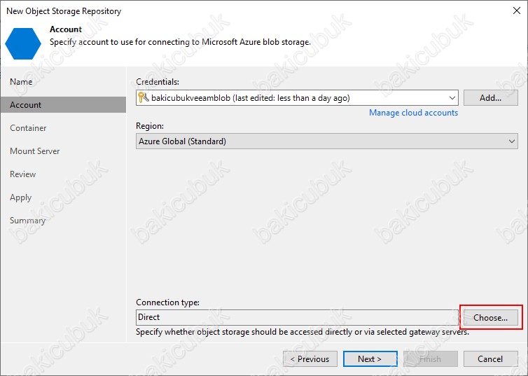Select the Account step in sidebar
The image size is (528, 376).
[26, 105]
